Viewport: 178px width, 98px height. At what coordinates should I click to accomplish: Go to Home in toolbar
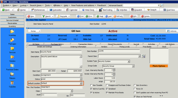coord(21,10)
